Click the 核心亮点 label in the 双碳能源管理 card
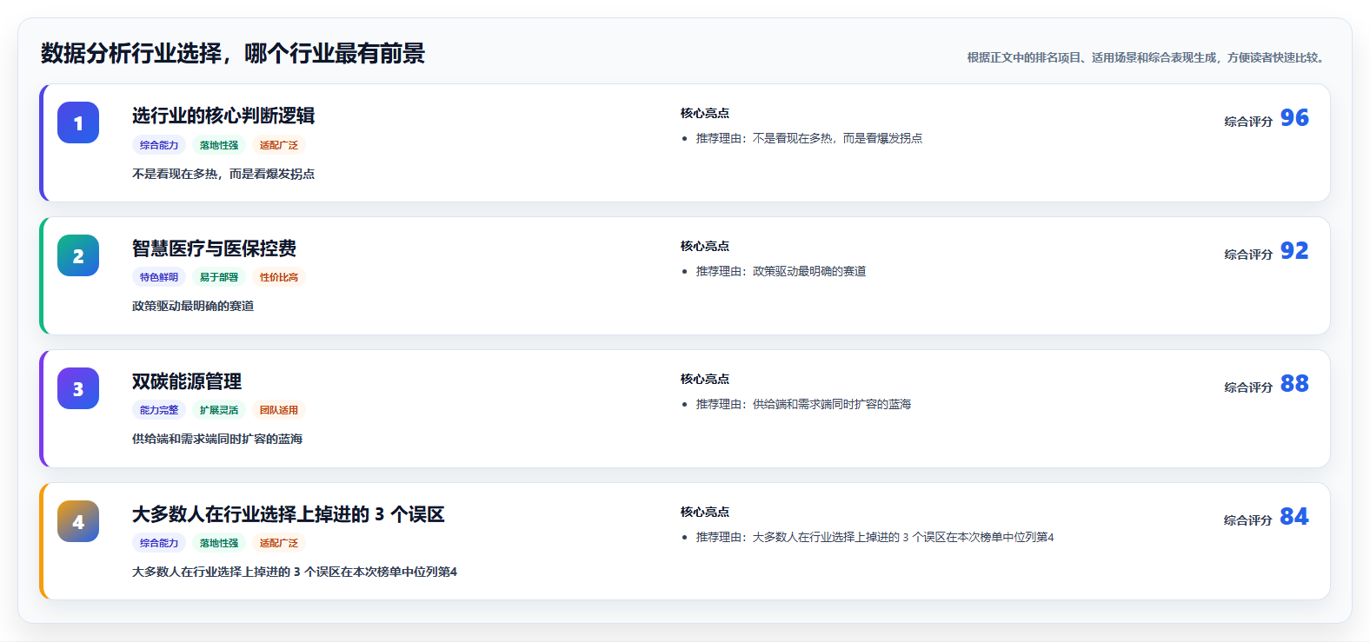 pos(705,379)
